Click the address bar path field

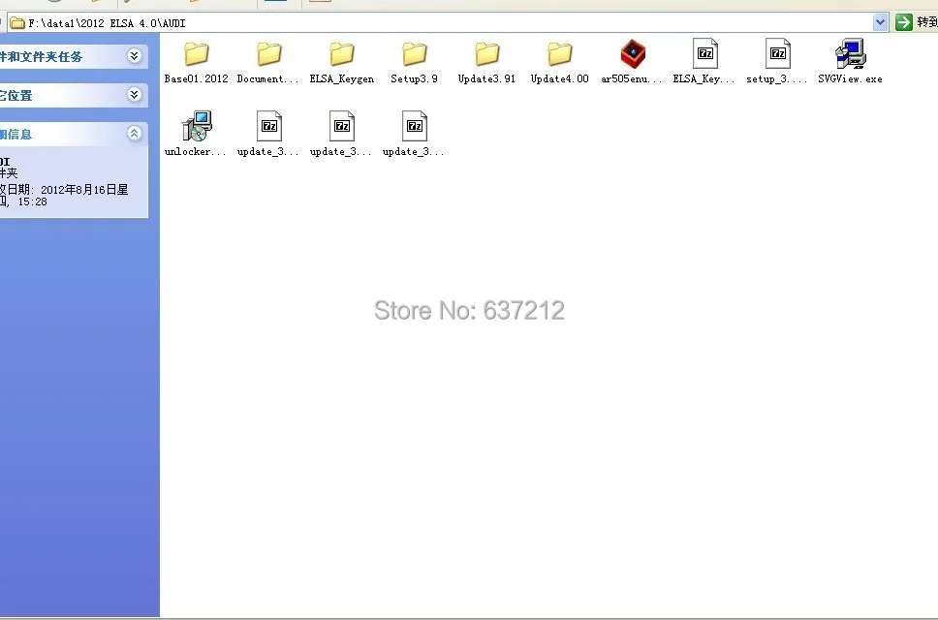coord(441,23)
